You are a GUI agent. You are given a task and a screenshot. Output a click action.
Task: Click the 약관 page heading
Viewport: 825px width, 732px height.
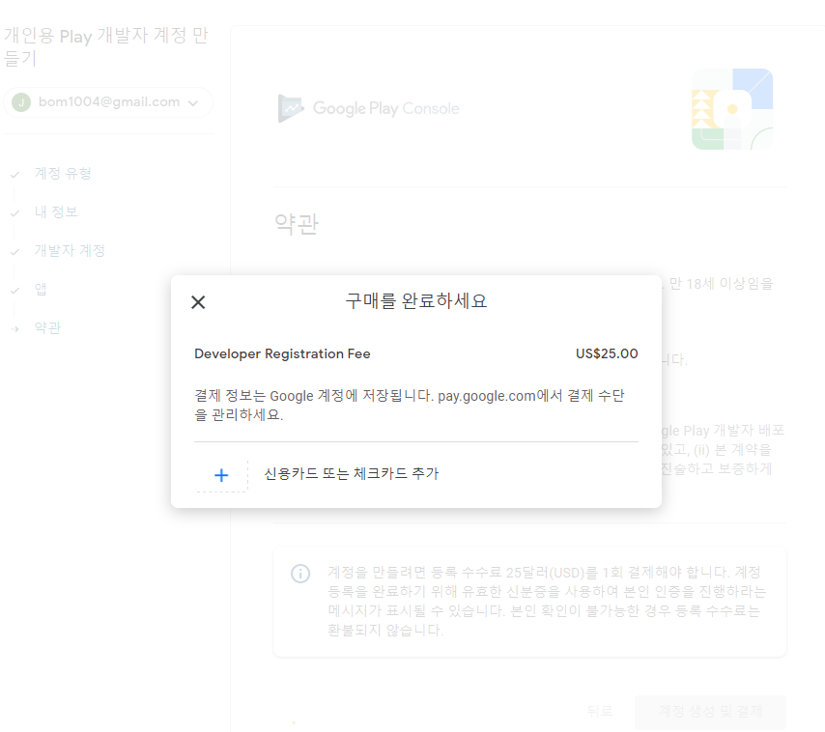click(x=297, y=225)
